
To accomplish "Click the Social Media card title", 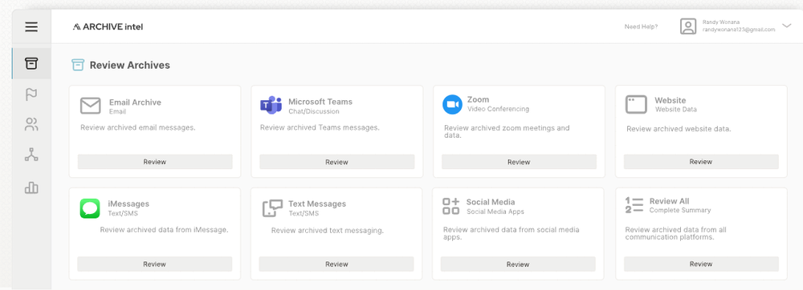I will tap(491, 202).
